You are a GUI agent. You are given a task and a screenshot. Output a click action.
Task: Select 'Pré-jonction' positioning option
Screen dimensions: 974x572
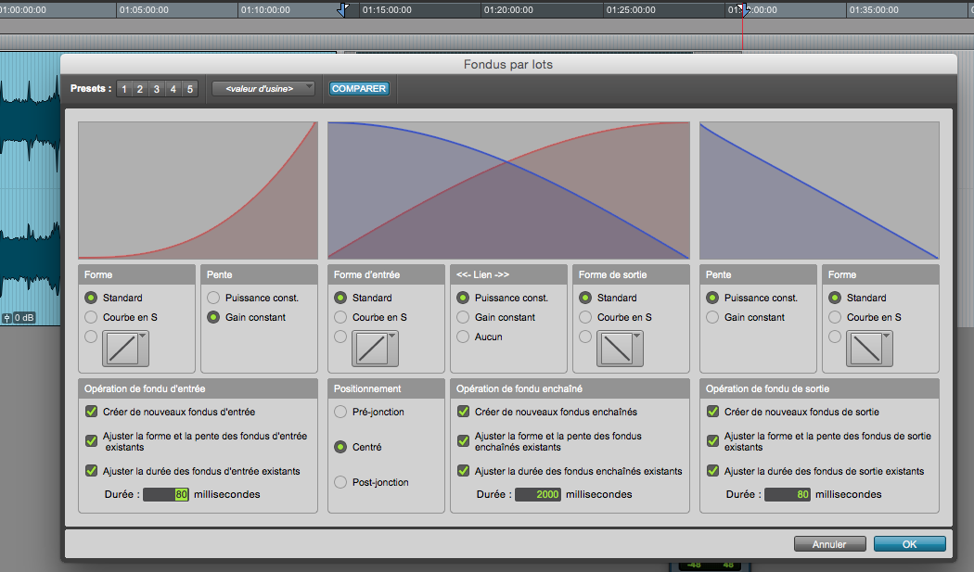(340, 412)
